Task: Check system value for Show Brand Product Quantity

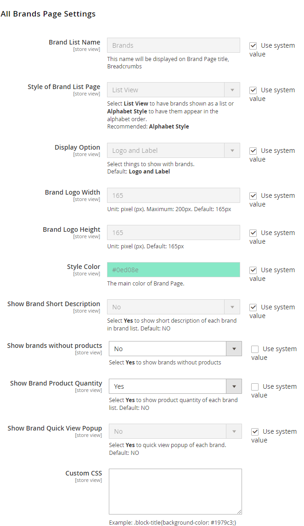Action: (255, 387)
